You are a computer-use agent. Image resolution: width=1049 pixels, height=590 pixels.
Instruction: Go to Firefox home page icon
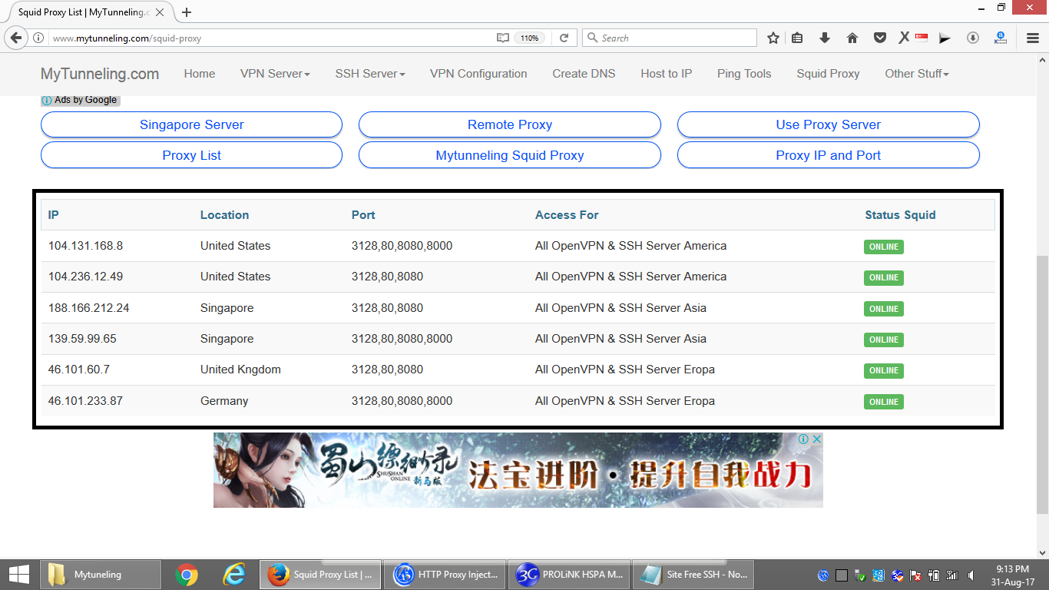[852, 38]
